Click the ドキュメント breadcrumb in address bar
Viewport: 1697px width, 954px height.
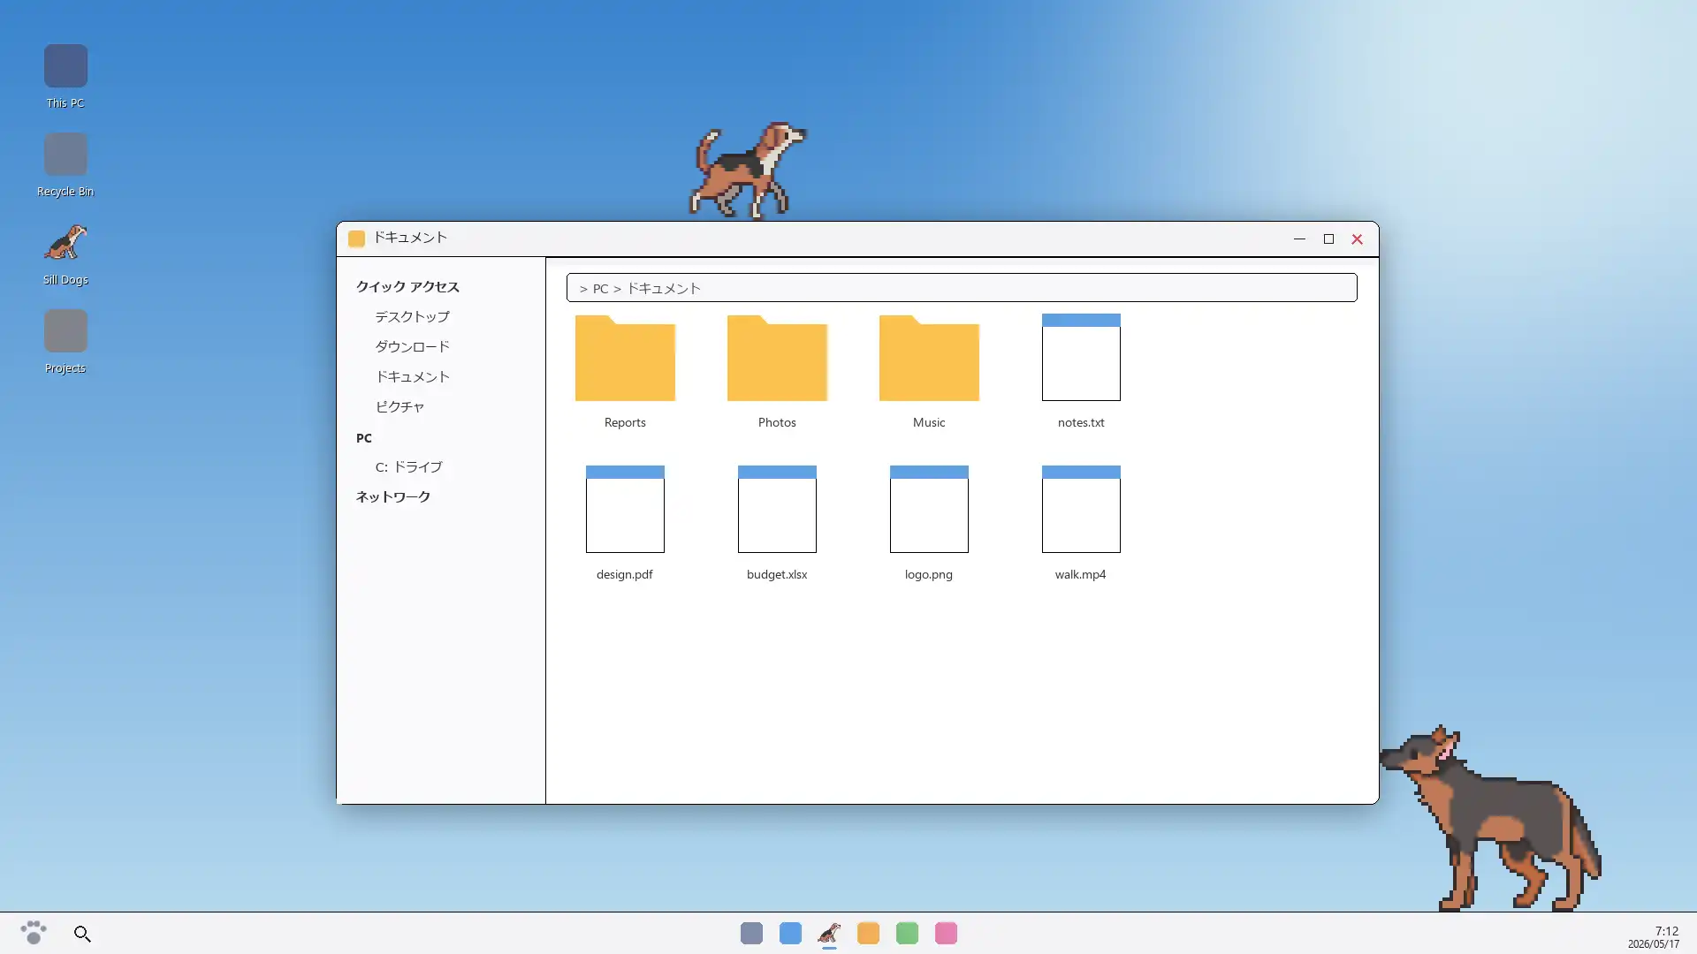(663, 289)
